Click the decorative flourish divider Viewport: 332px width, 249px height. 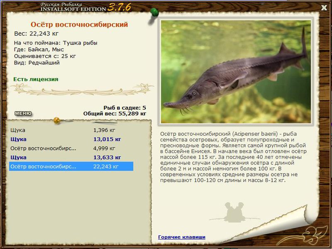(x=82, y=90)
